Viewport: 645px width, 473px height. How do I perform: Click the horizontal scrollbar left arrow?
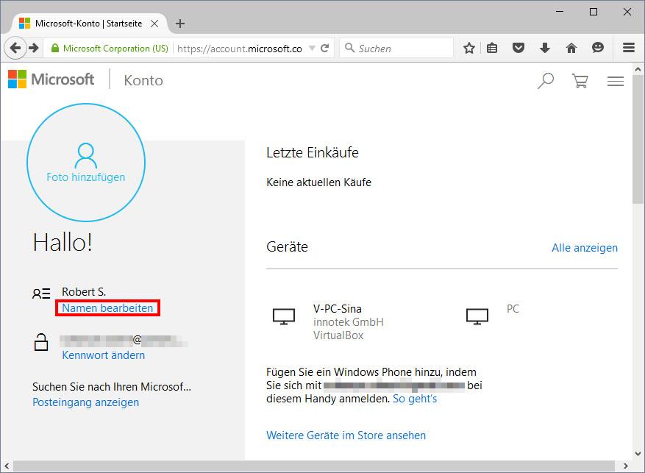[7, 466]
